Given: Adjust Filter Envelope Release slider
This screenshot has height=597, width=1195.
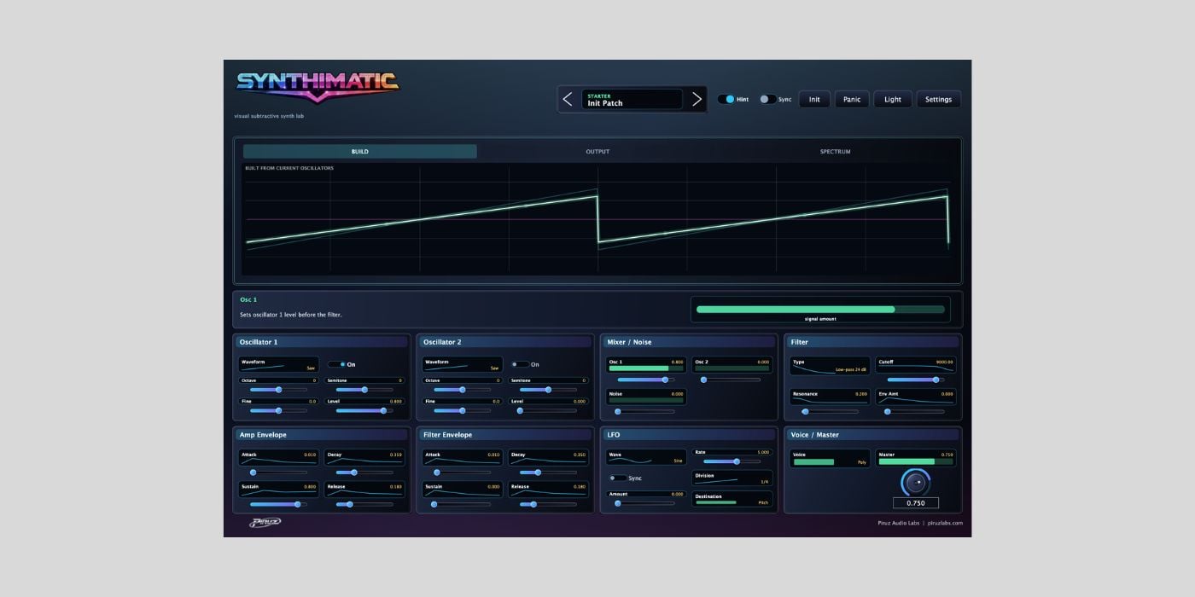Looking at the screenshot, I should (x=548, y=504).
